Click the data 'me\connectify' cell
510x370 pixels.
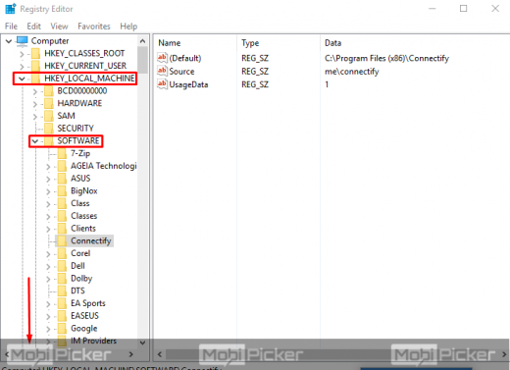pyautogui.click(x=351, y=72)
